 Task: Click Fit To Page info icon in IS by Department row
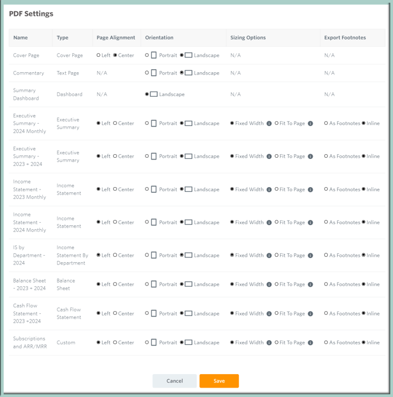click(x=310, y=256)
